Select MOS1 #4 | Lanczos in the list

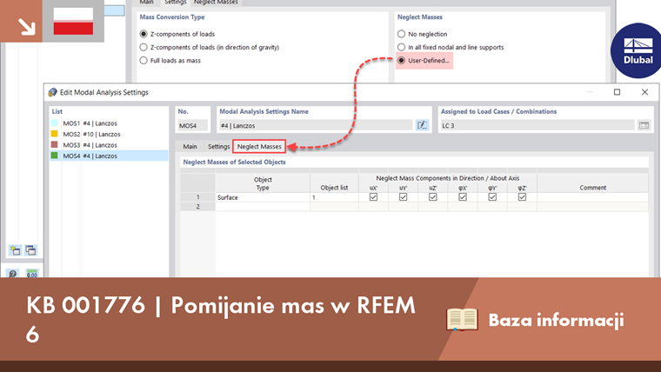pyautogui.click(x=109, y=123)
